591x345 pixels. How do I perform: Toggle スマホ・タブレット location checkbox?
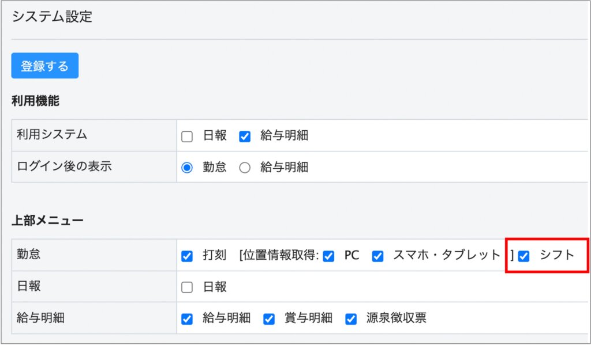(377, 256)
